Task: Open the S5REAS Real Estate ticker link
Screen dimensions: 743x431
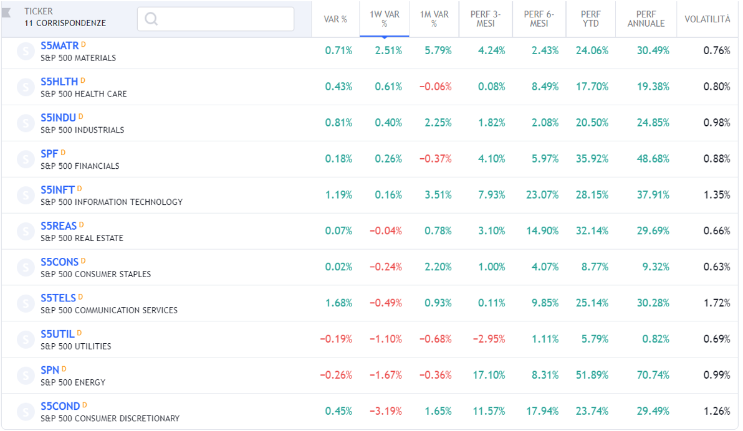Action: (58, 226)
